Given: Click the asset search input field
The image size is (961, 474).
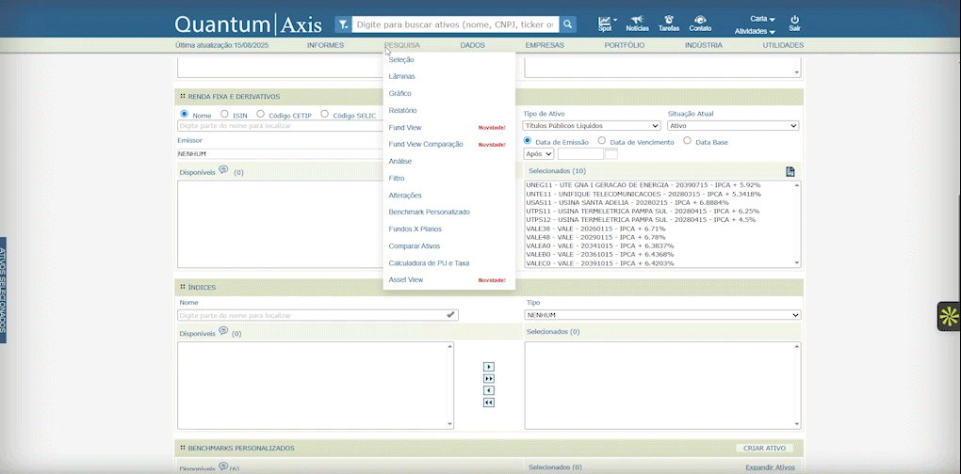Looking at the screenshot, I should (x=455, y=24).
